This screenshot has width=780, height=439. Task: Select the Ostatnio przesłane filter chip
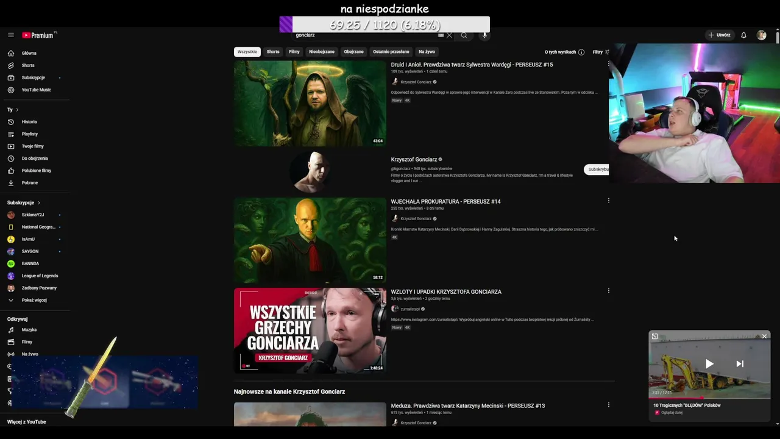(391, 52)
